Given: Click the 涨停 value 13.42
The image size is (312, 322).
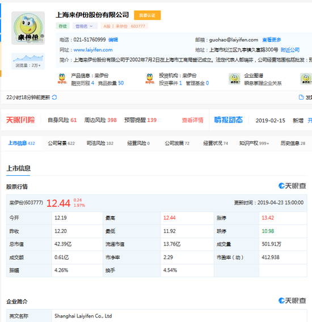Looking at the screenshot, I should (268, 218).
